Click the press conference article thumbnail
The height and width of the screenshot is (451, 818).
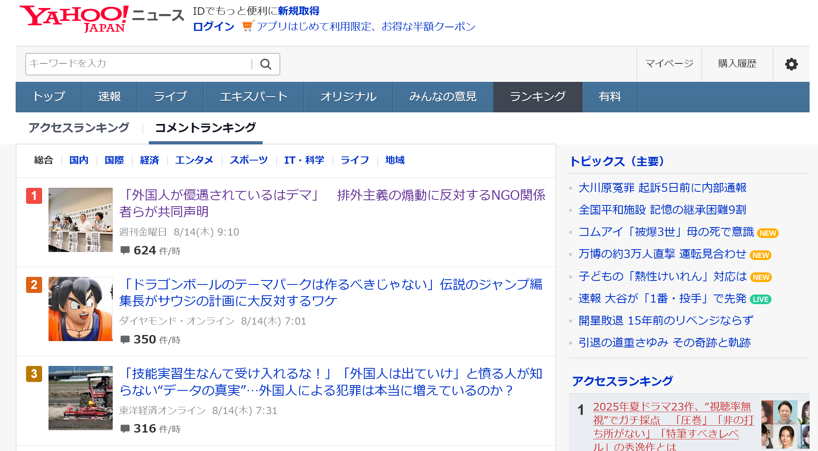(81, 220)
